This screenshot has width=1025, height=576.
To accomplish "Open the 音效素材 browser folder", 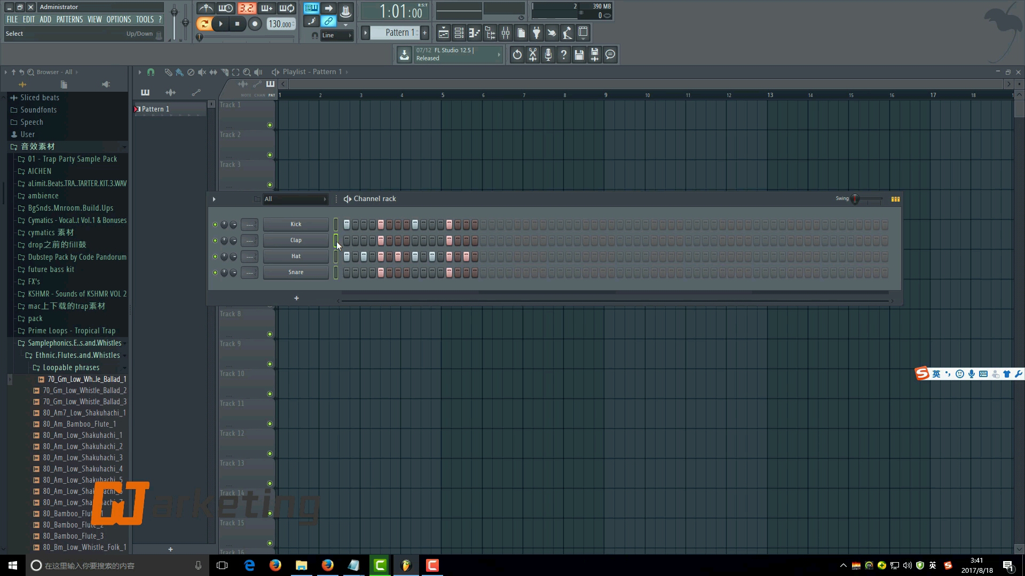I will 37,146.
